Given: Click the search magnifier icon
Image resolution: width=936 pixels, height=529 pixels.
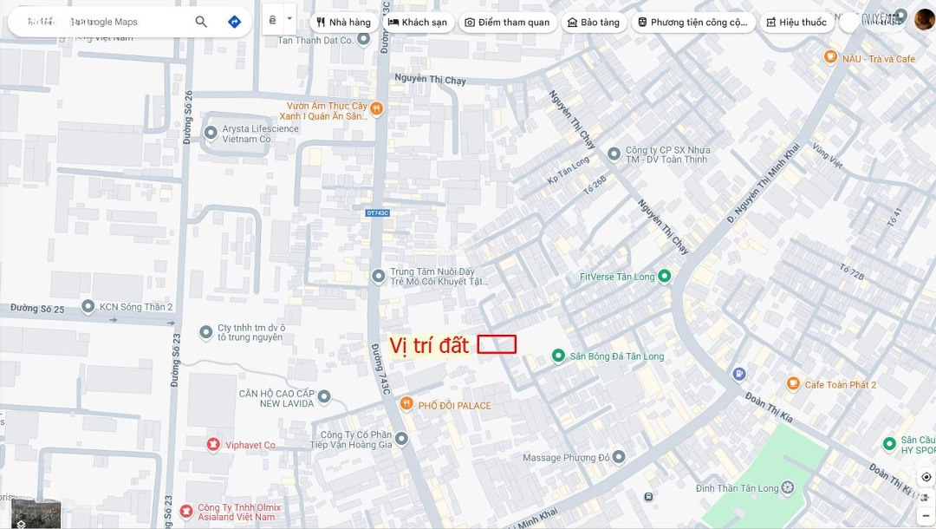Looking at the screenshot, I should coord(201,22).
